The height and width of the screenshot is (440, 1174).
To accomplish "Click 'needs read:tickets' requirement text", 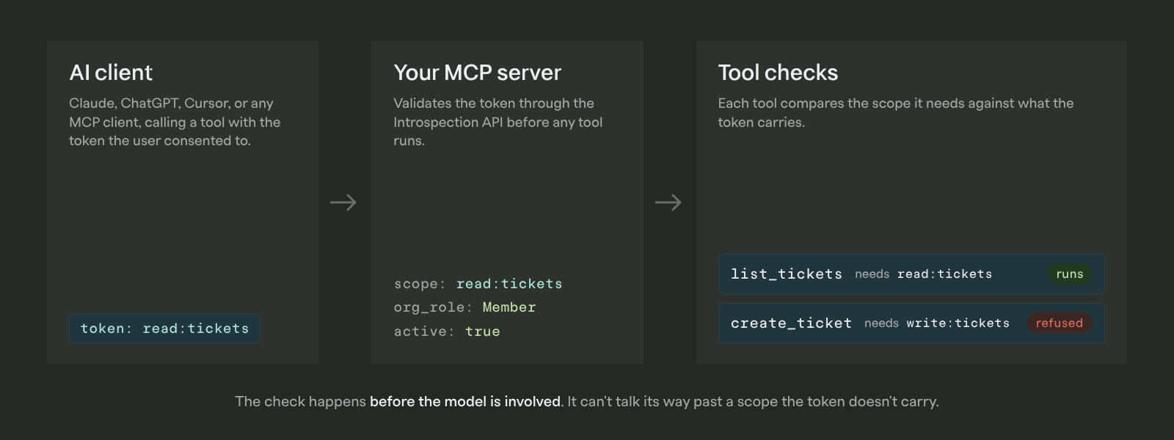I will [924, 274].
